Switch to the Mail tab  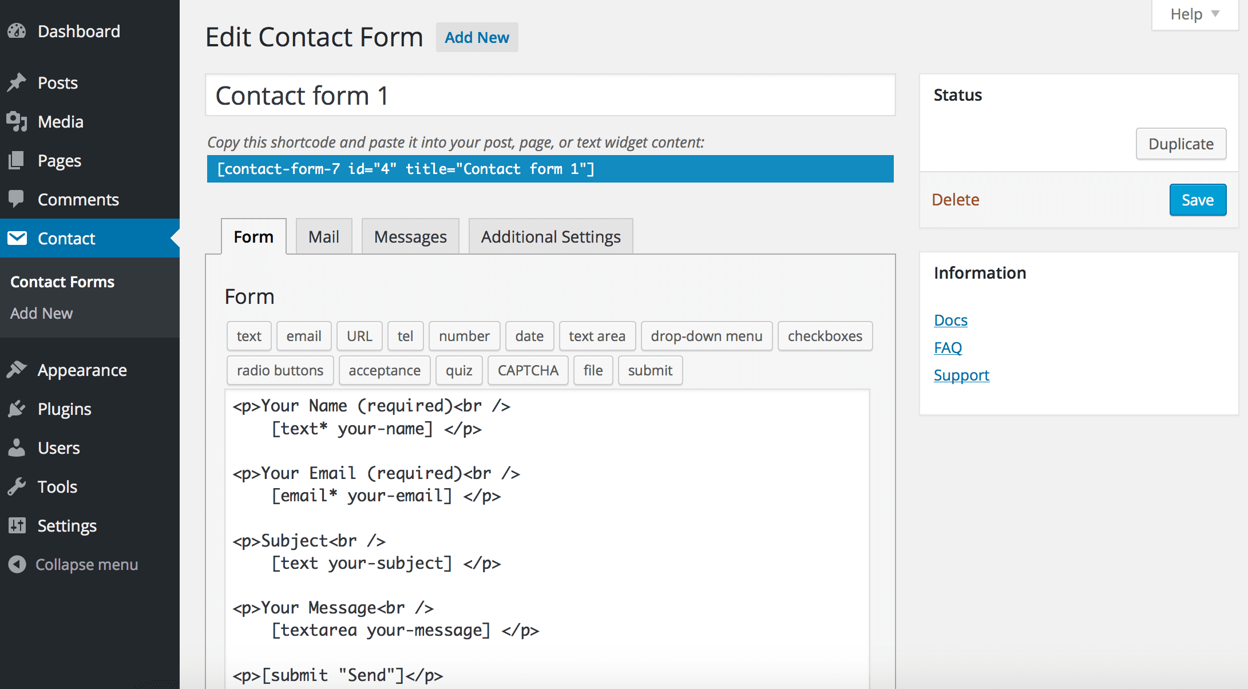323,237
